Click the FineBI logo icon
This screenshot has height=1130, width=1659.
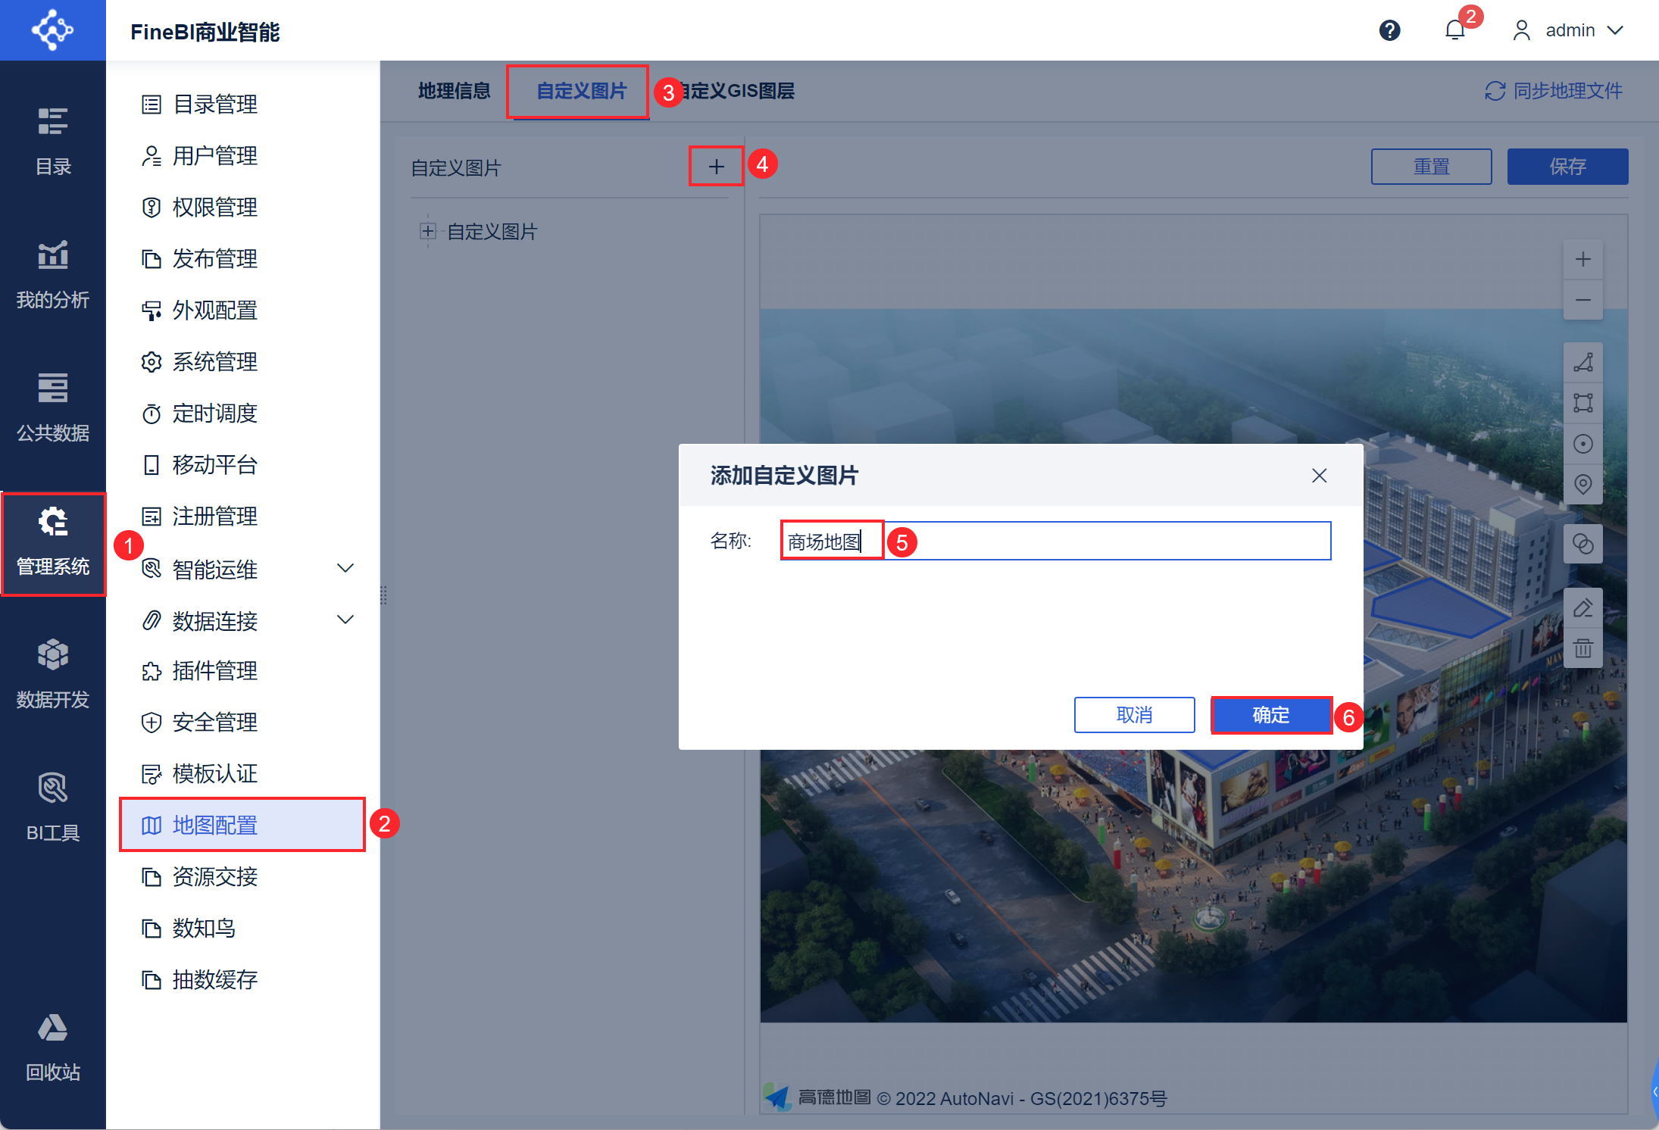(52, 30)
